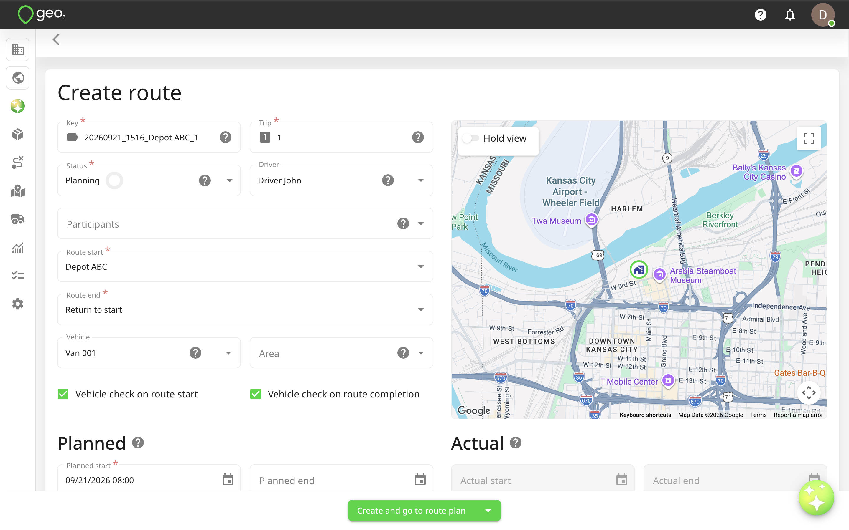This screenshot has width=849, height=530.
Task: Open the Google logo link on map
Action: pos(474,410)
